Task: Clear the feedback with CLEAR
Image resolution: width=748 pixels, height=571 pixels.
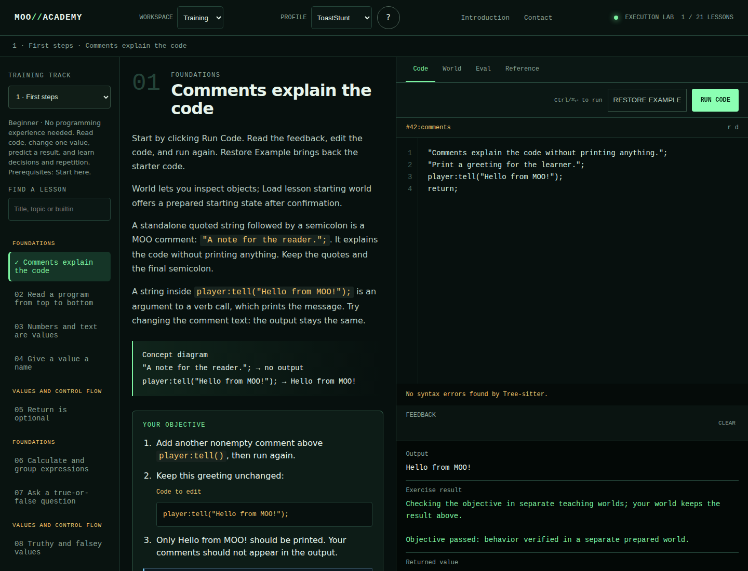Action: (727, 423)
